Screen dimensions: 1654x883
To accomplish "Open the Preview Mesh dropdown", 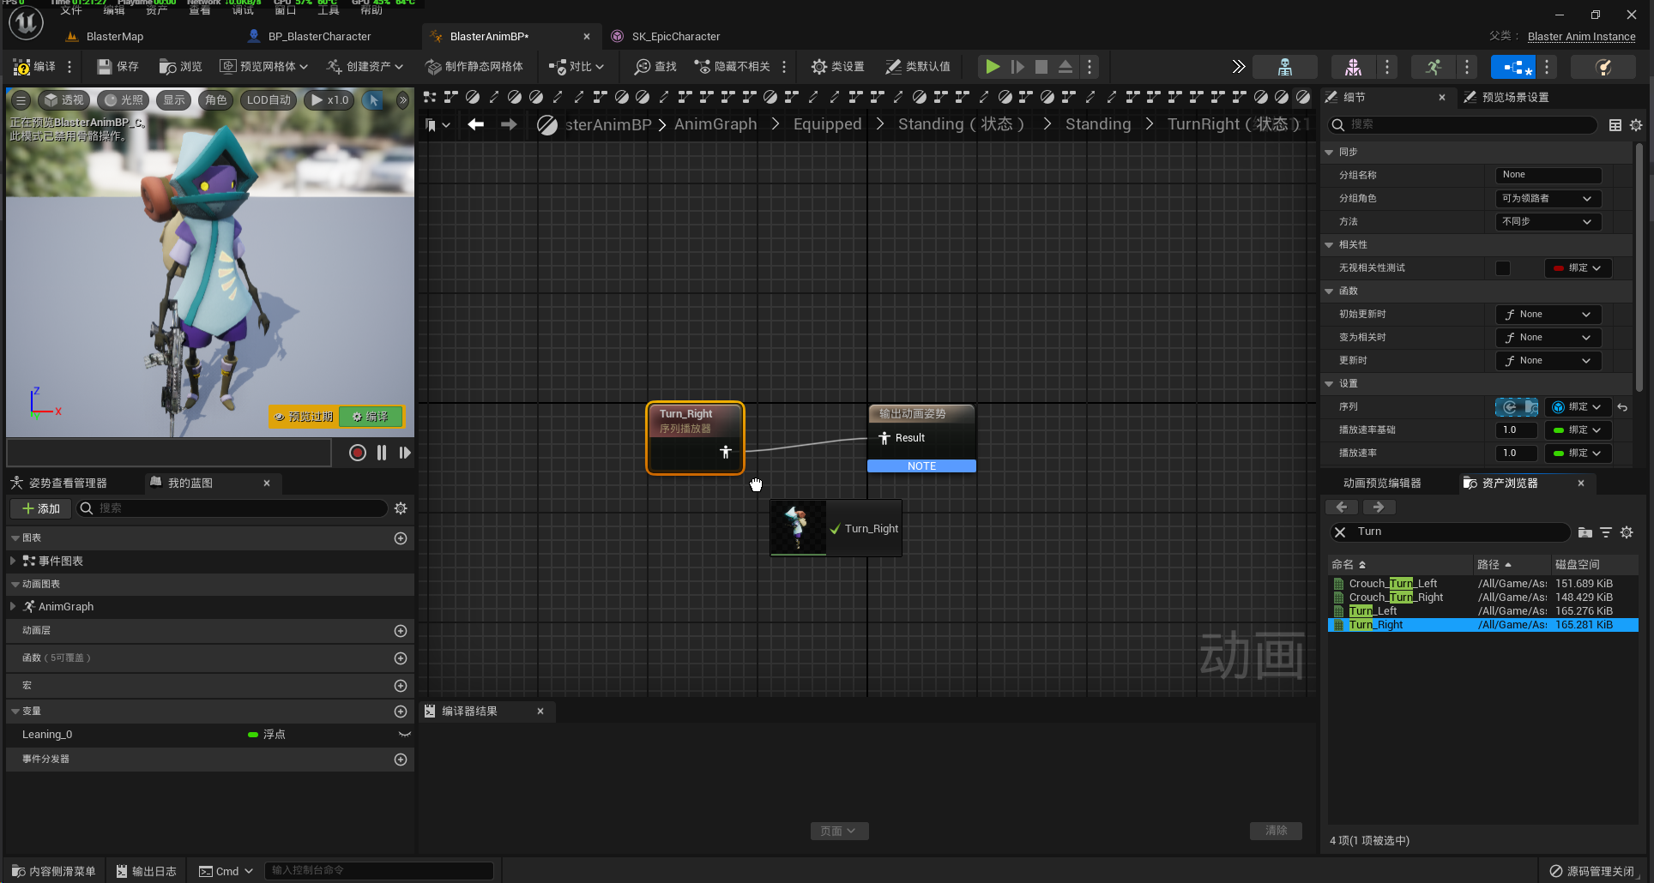I will point(263,66).
